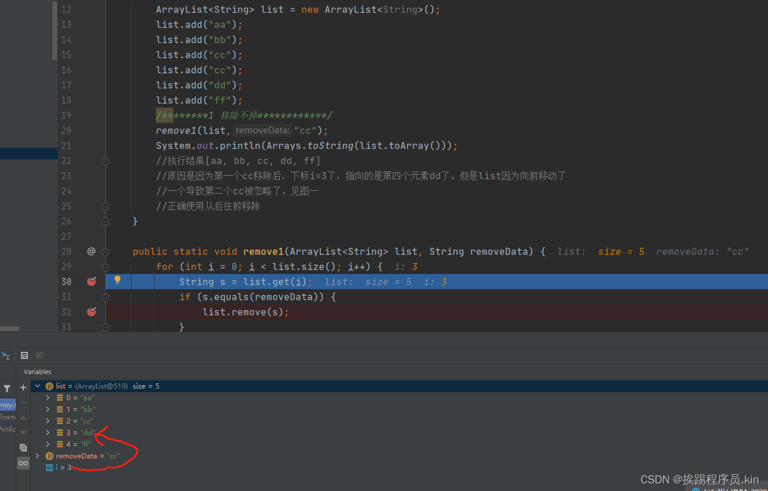Click the @ gutter icon on line 28

91,251
